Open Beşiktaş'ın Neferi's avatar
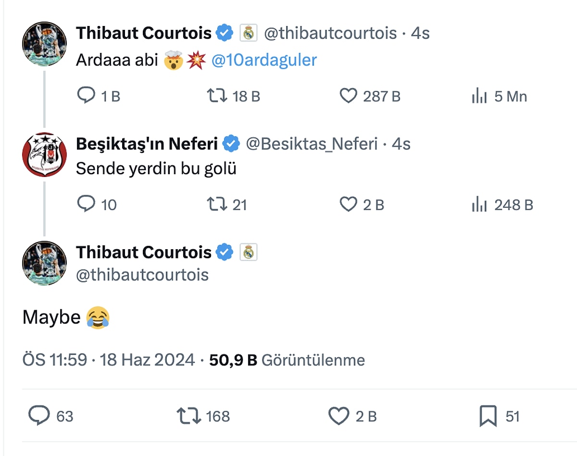The image size is (577, 456). coord(44,154)
